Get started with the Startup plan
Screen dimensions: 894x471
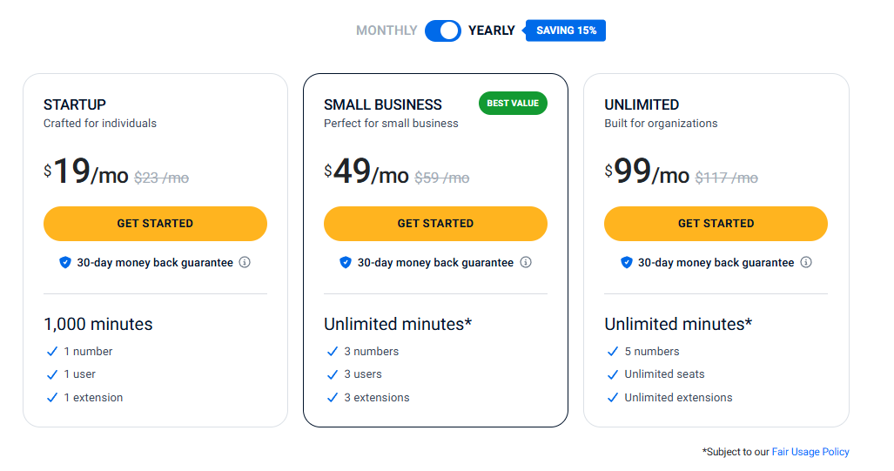155,224
